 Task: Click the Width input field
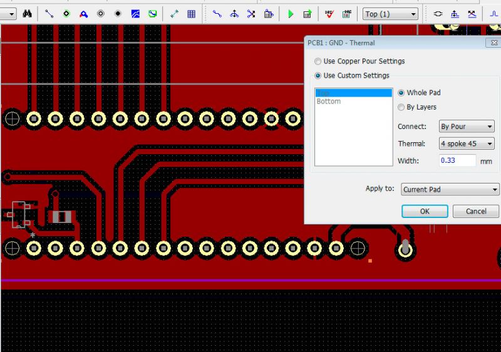click(x=457, y=160)
